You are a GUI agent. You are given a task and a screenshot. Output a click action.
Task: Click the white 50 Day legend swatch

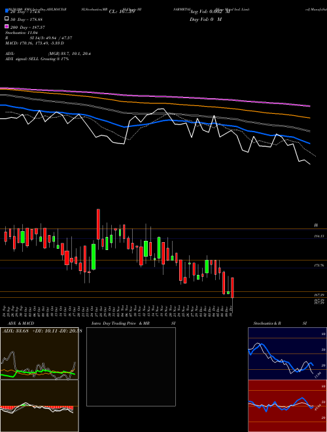7,19
